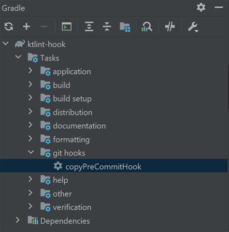This screenshot has height=232, width=229.
Task: Expand the Dependencies node
Action: coord(17,220)
